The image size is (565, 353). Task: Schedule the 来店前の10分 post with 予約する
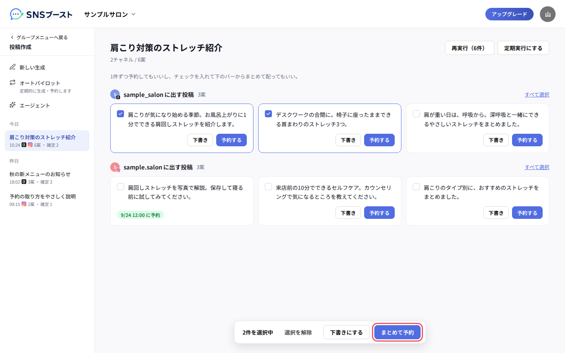click(x=379, y=213)
